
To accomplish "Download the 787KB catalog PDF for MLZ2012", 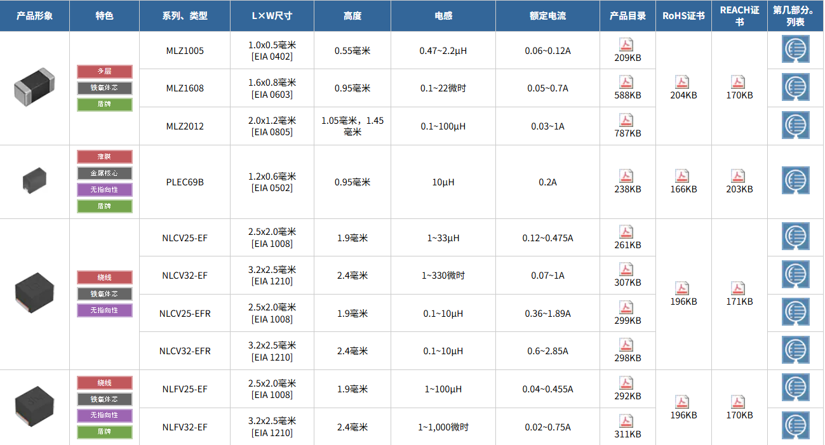I will click(627, 120).
